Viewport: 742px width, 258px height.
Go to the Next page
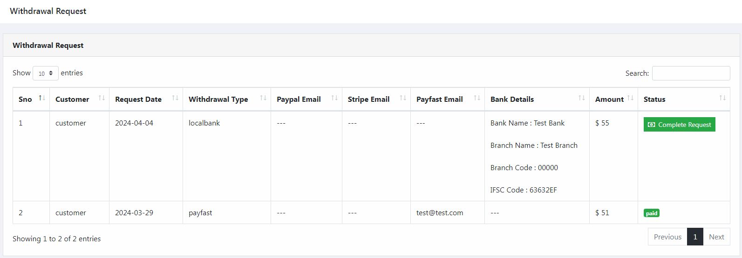pos(716,237)
